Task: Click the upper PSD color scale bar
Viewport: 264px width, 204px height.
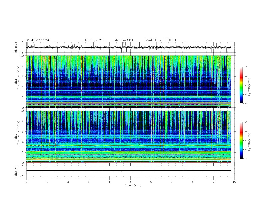Action: tap(241, 85)
